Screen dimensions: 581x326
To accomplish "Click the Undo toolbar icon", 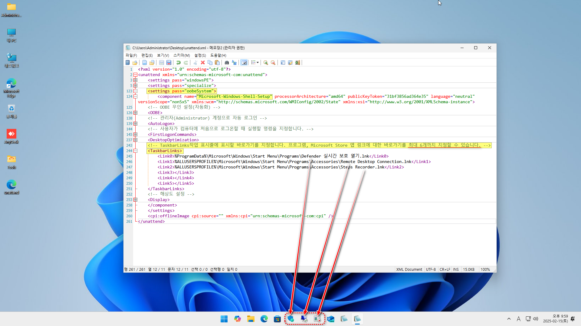I will 179,62.
